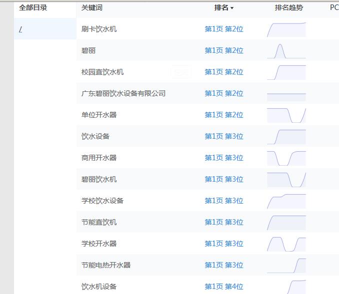The image size is (339, 294).
Task: Select keyword 校园直饮水机
Action: pyautogui.click(x=102, y=72)
